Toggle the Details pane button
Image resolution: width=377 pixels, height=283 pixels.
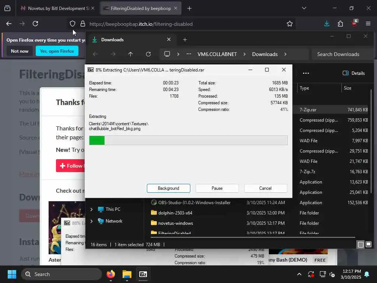(354, 73)
